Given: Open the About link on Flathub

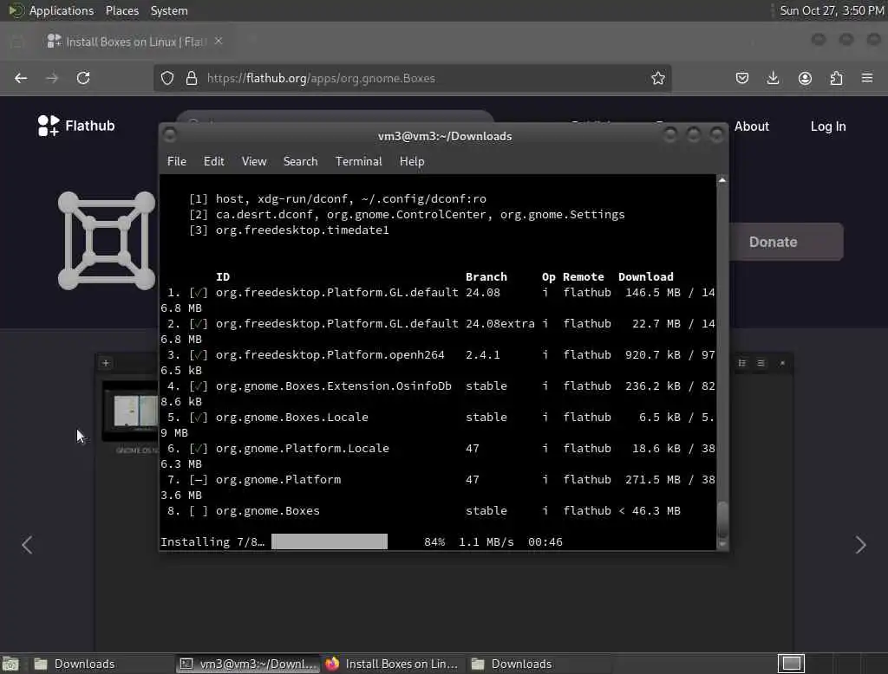Looking at the screenshot, I should (x=752, y=126).
